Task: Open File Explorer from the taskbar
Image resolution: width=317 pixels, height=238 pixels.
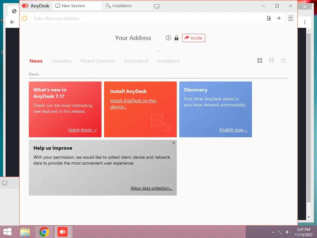Action: tap(25, 232)
